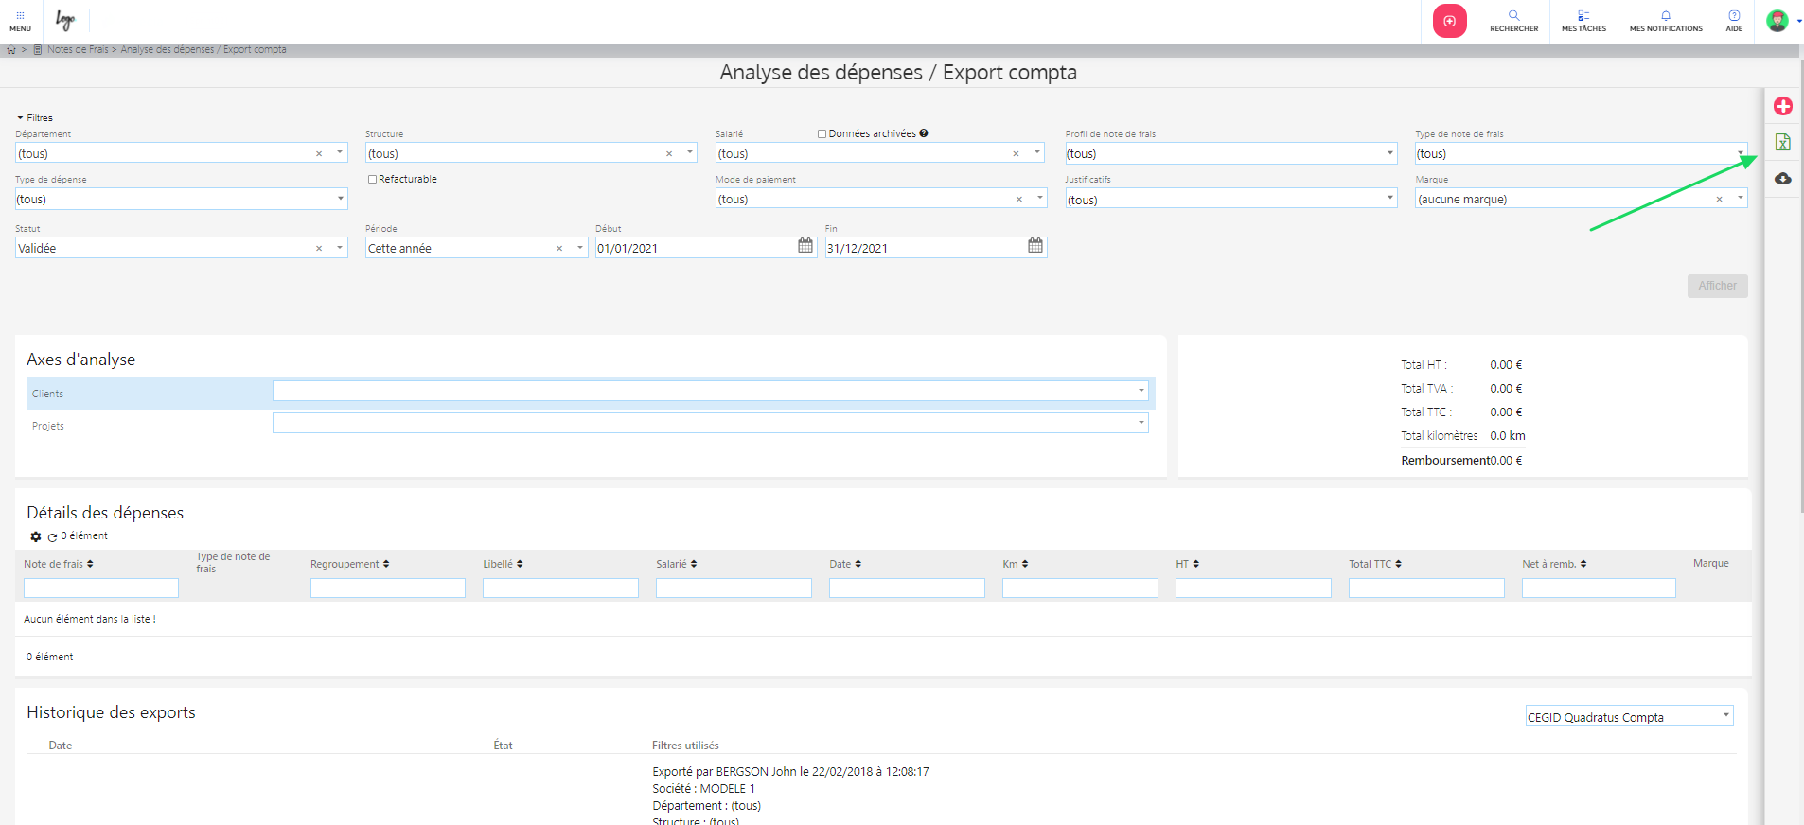
Task: Click the gear settings icon in Détails des dépenses
Action: pyautogui.click(x=36, y=536)
